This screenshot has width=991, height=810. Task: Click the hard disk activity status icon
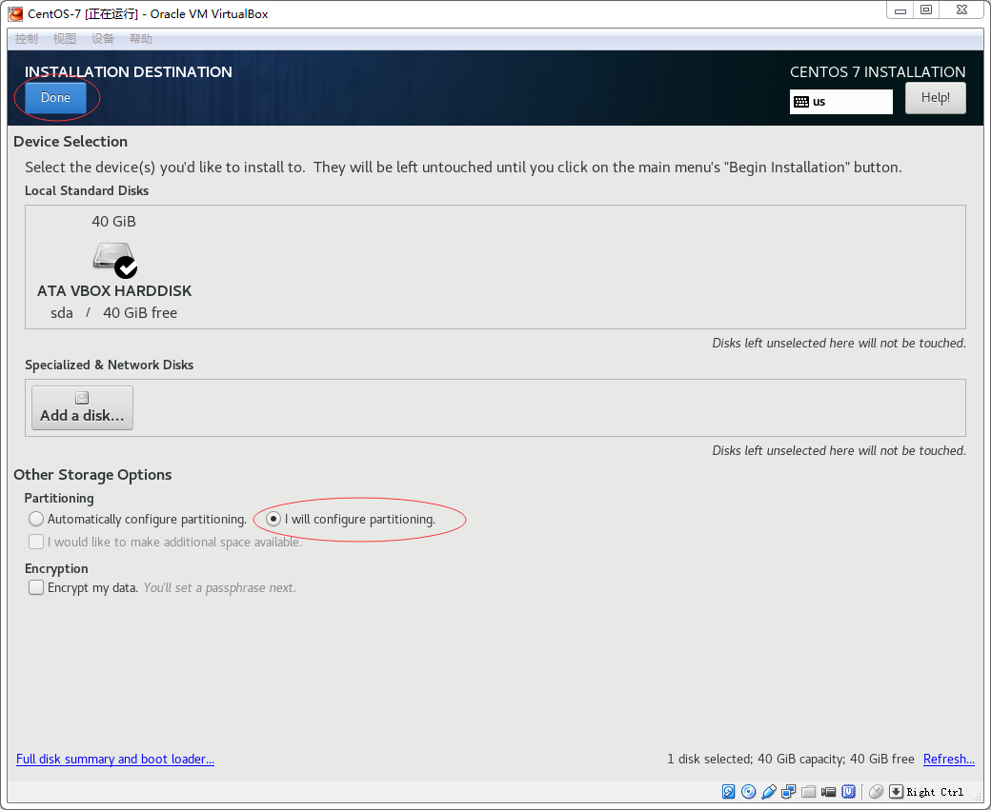tap(728, 792)
